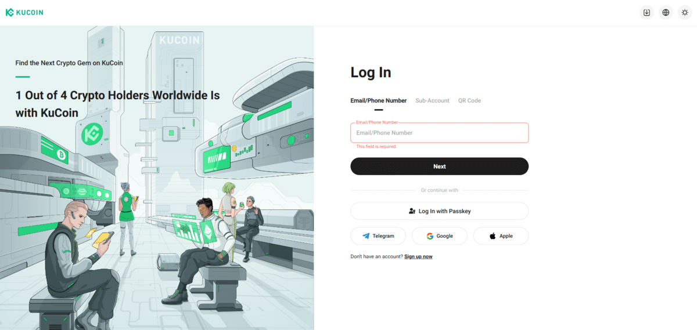
Task: Select the Email/Phone Number tab
Action: pyautogui.click(x=378, y=100)
